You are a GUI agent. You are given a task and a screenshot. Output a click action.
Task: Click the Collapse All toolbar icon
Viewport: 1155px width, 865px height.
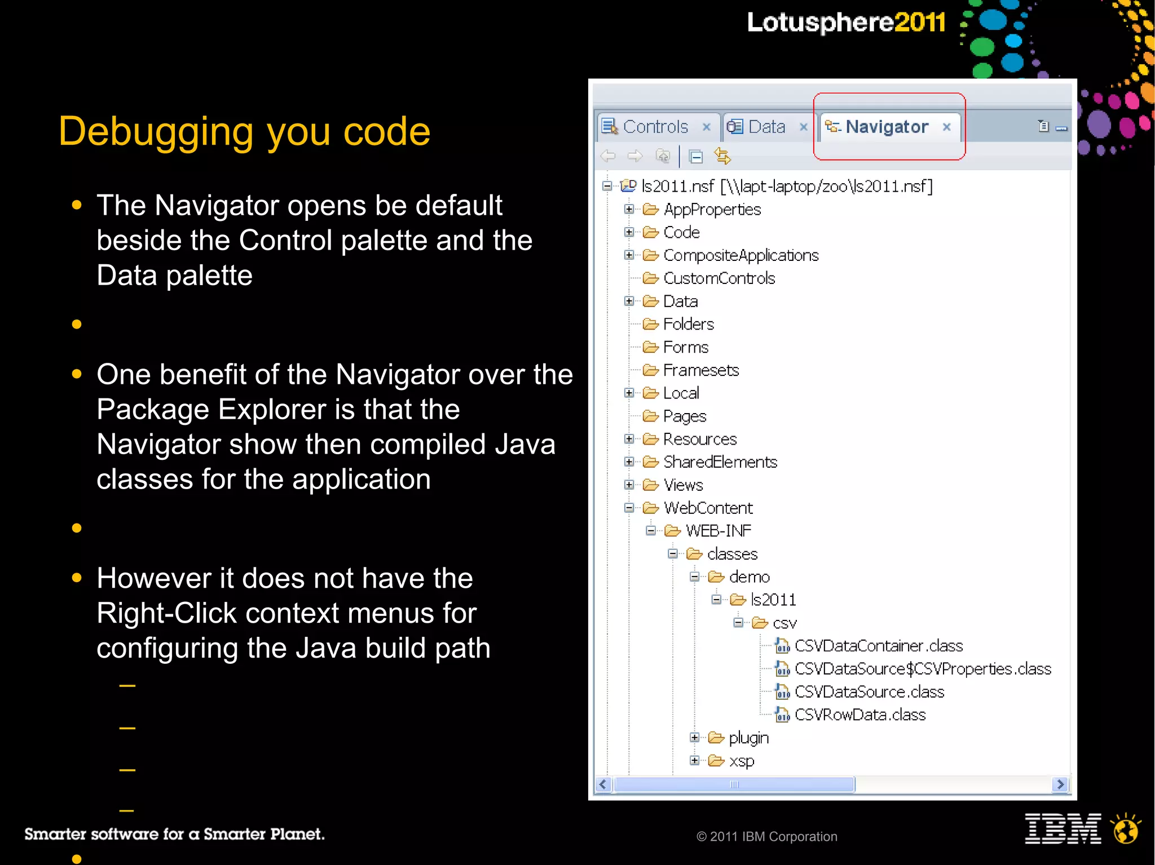pyautogui.click(x=696, y=157)
